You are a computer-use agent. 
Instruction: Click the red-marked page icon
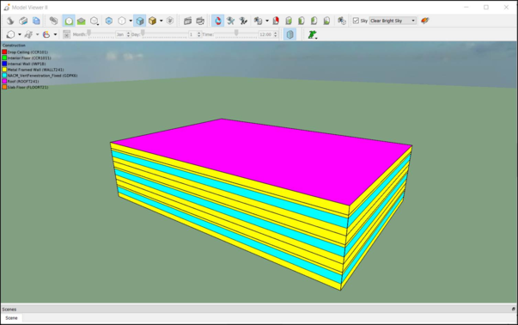pyautogui.click(x=276, y=21)
